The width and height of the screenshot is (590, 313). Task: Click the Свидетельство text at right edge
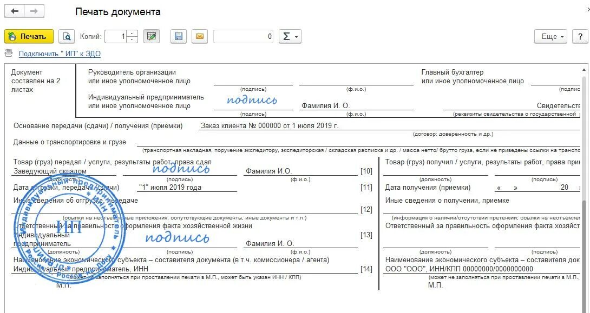point(559,106)
